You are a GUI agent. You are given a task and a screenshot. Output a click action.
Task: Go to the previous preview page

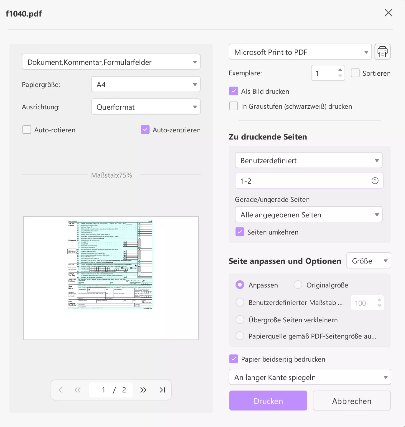[78, 390]
